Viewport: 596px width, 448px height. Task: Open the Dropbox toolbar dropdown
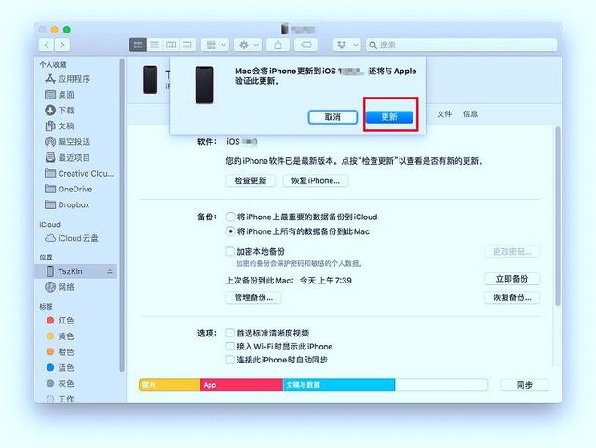[x=346, y=46]
